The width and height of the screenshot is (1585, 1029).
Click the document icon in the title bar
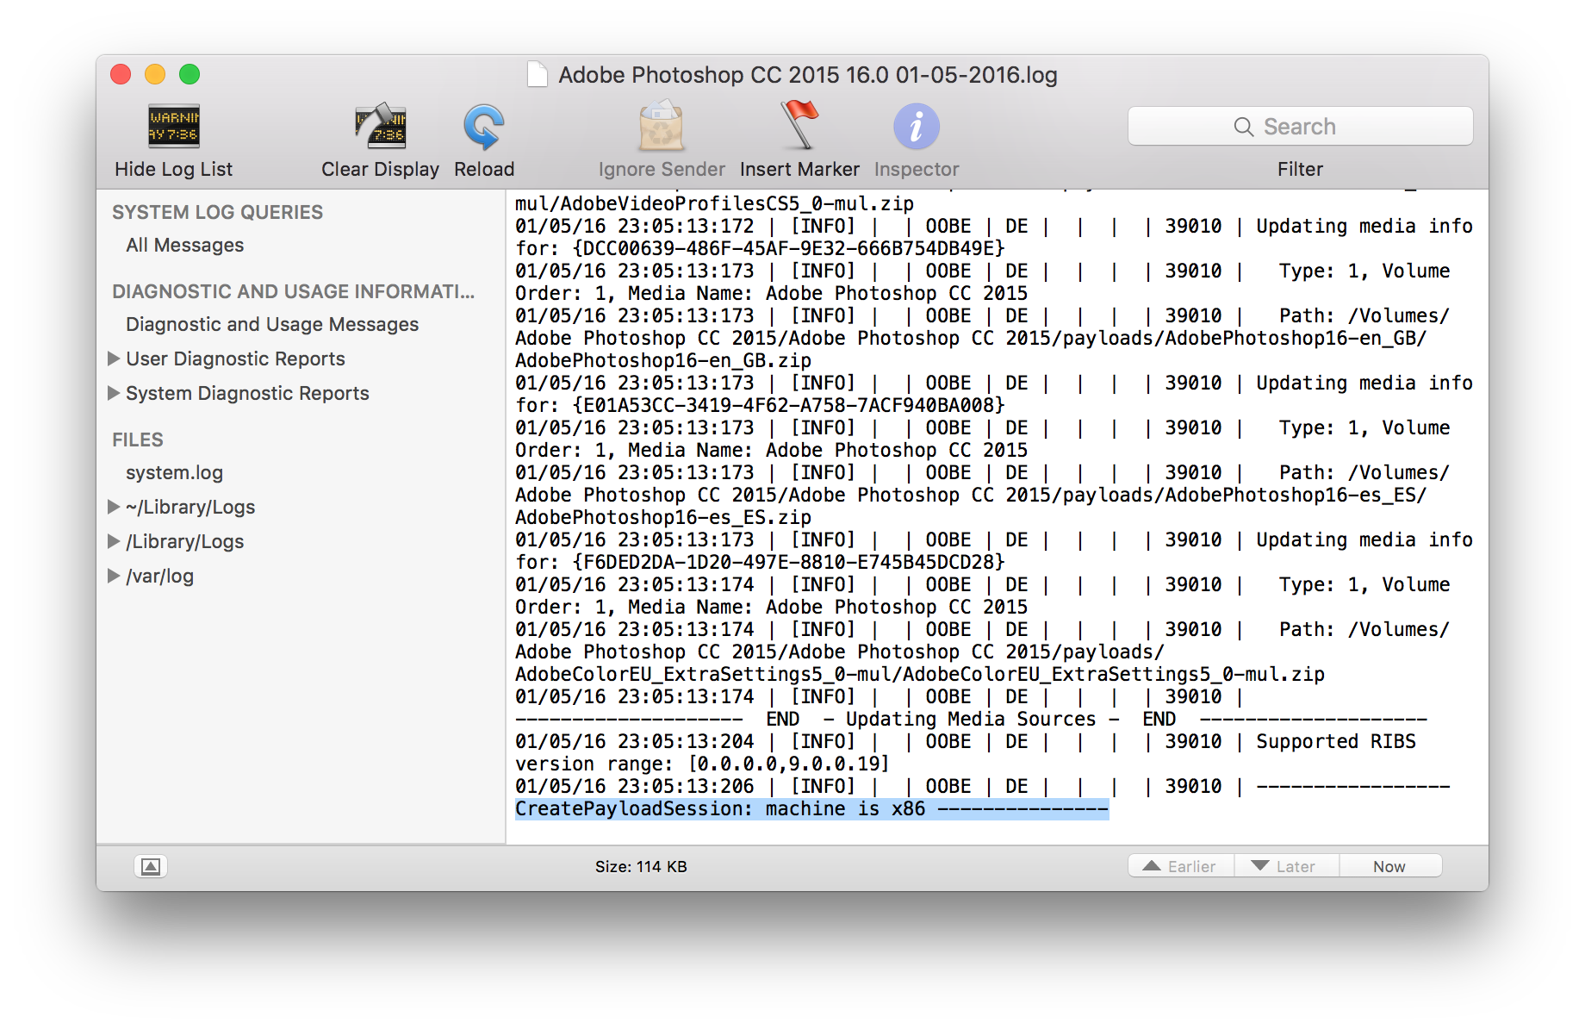pos(538,75)
